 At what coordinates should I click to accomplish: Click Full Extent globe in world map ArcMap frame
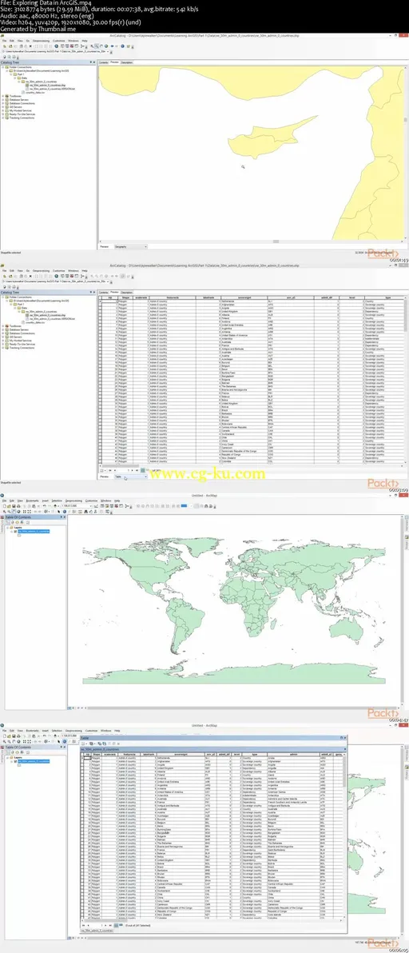18,511
